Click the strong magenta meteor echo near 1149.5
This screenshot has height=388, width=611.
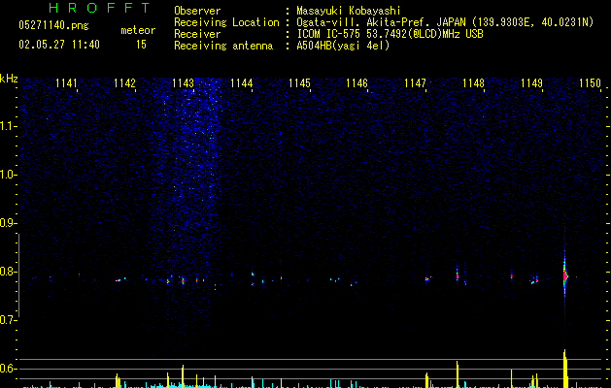565,275
